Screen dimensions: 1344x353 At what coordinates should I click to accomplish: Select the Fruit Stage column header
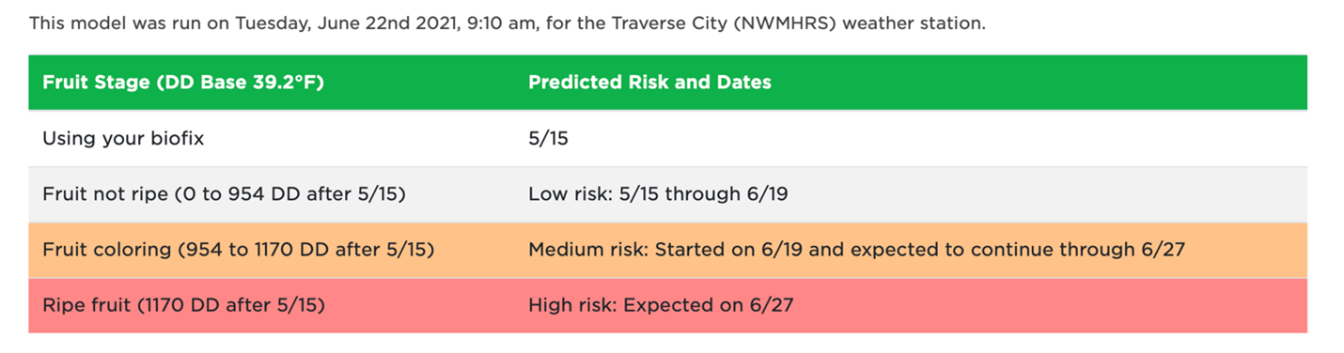pyautogui.click(x=183, y=83)
